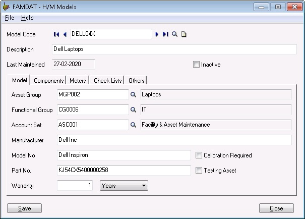Screen dimensions: 305x219
Task: Open the File menu
Action: click(x=10, y=18)
